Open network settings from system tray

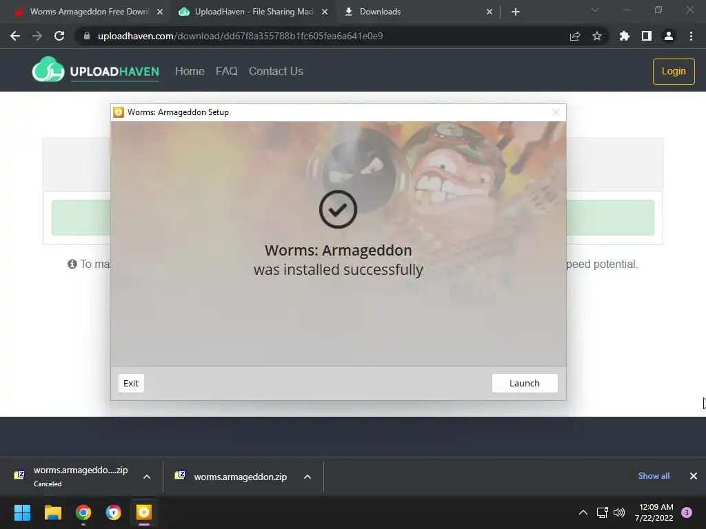coord(602,512)
